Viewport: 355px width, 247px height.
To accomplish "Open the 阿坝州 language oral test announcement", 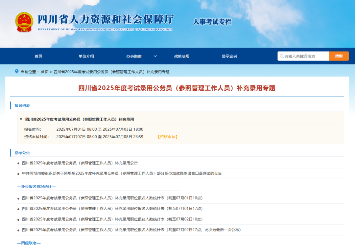I will 122,173.
